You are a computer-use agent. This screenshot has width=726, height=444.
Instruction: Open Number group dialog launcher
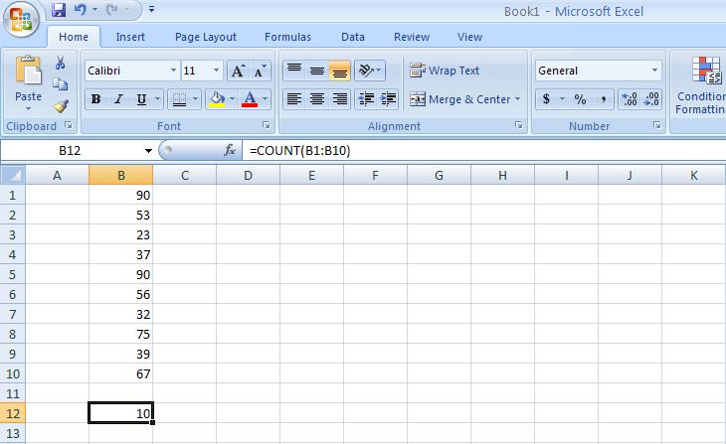point(657,125)
